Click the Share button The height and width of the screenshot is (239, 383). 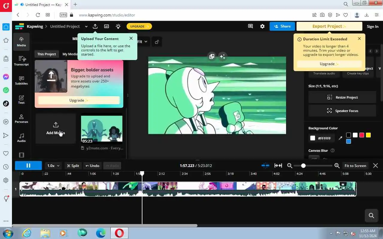[282, 26]
